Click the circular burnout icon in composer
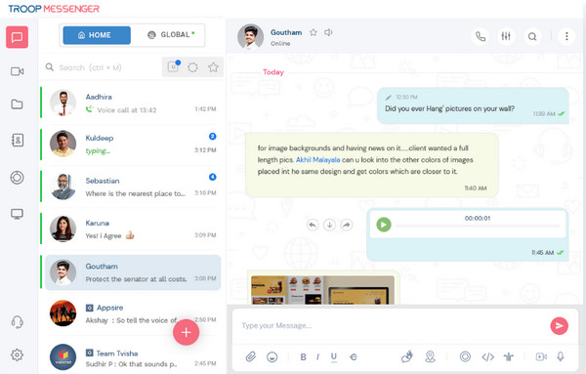586x374 pixels. (x=465, y=356)
